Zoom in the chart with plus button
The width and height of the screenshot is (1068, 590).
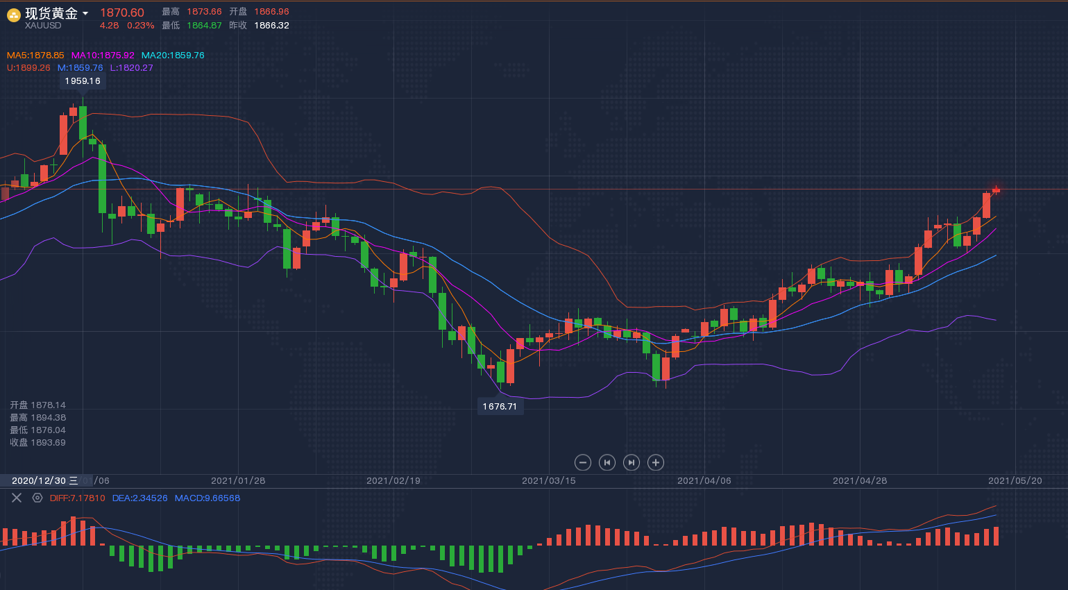(656, 462)
